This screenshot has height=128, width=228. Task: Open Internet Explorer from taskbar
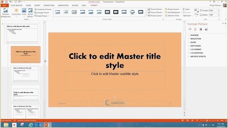tap(31, 125)
